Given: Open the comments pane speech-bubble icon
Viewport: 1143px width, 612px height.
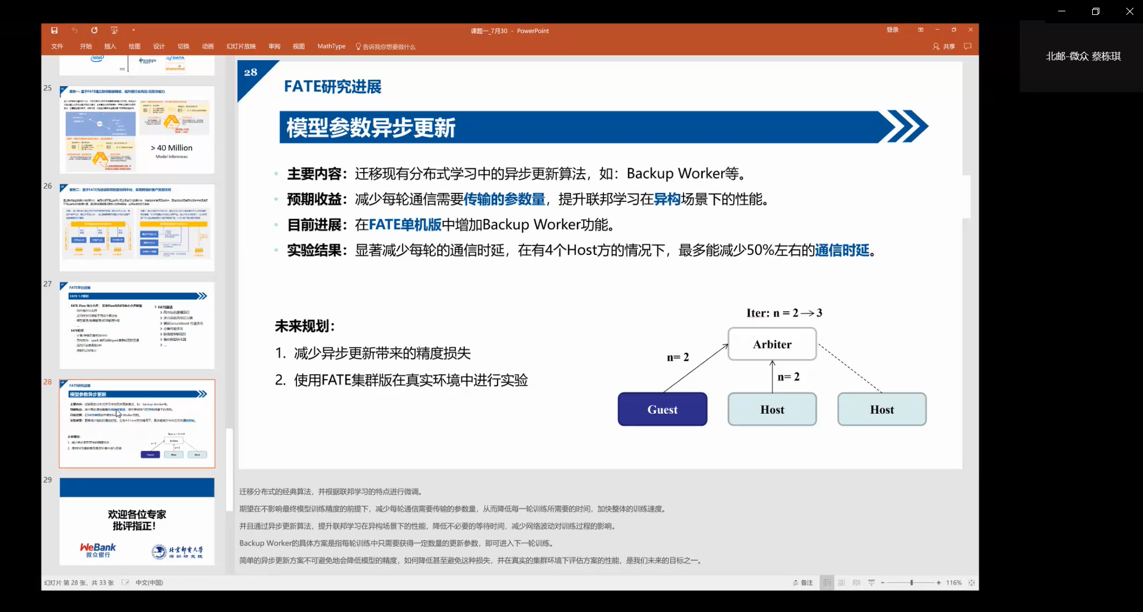Looking at the screenshot, I should (x=968, y=47).
